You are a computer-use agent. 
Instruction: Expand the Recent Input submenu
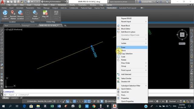[x=132, y=21]
